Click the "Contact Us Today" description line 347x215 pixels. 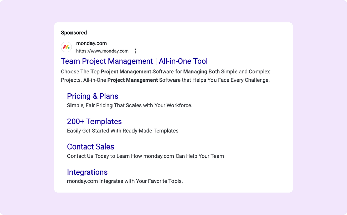pos(145,156)
